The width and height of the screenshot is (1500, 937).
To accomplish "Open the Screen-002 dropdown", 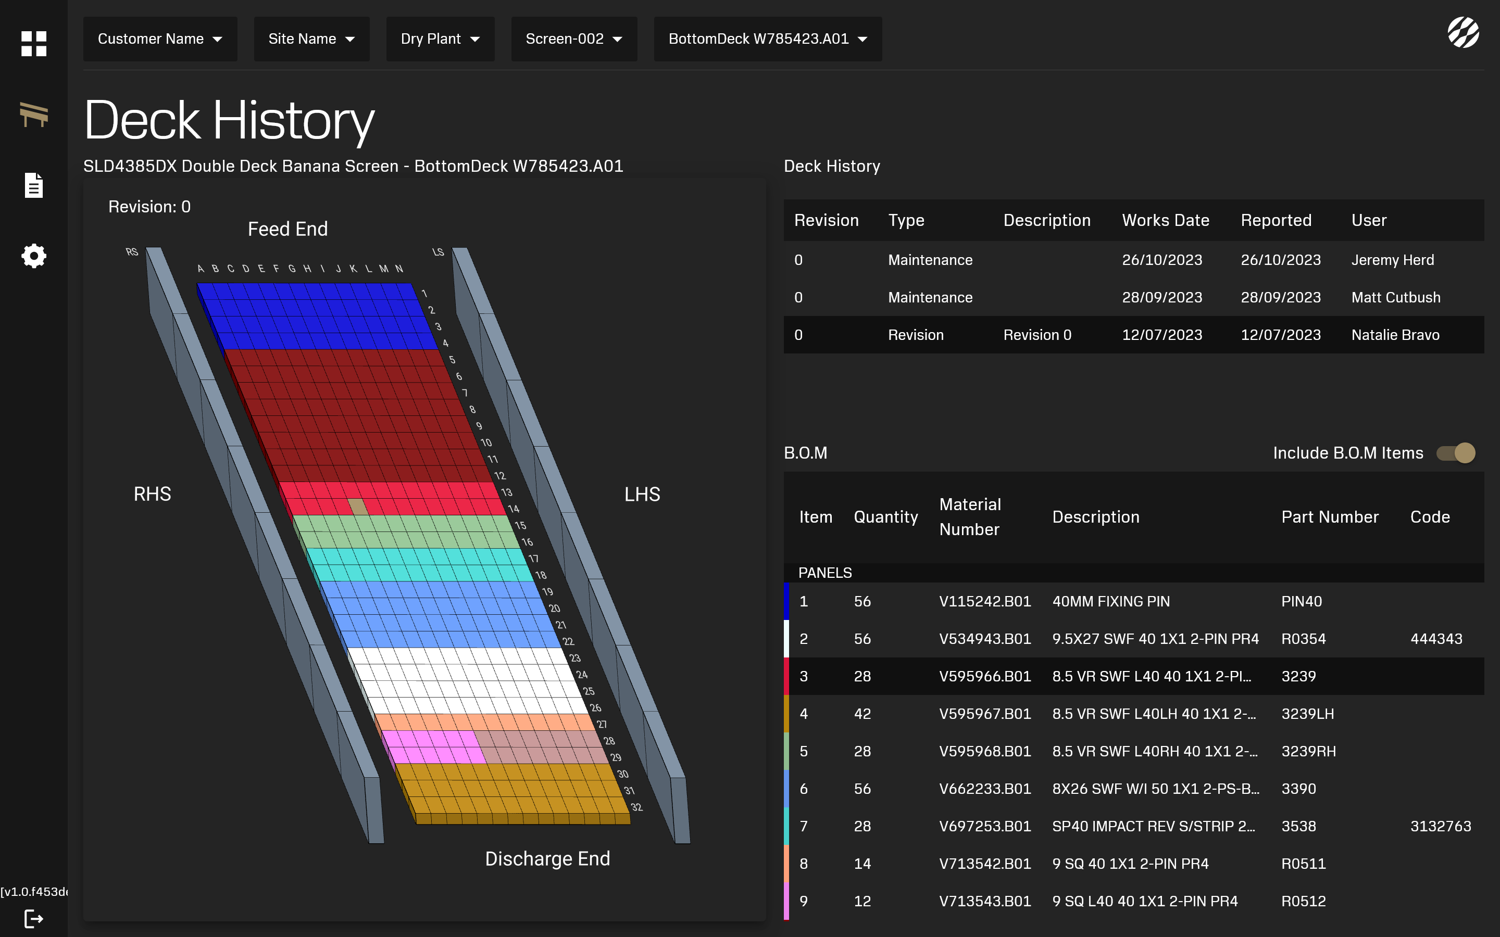I will click(574, 39).
